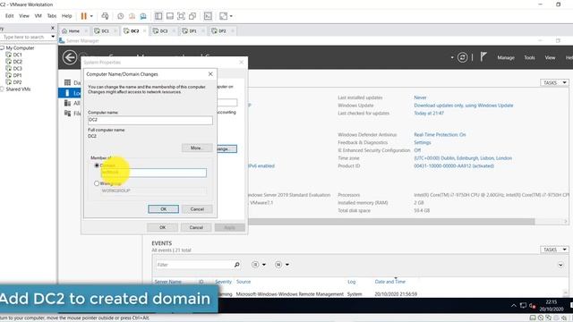
Task: Toggle the library sidebar view icon
Action: (158, 16)
